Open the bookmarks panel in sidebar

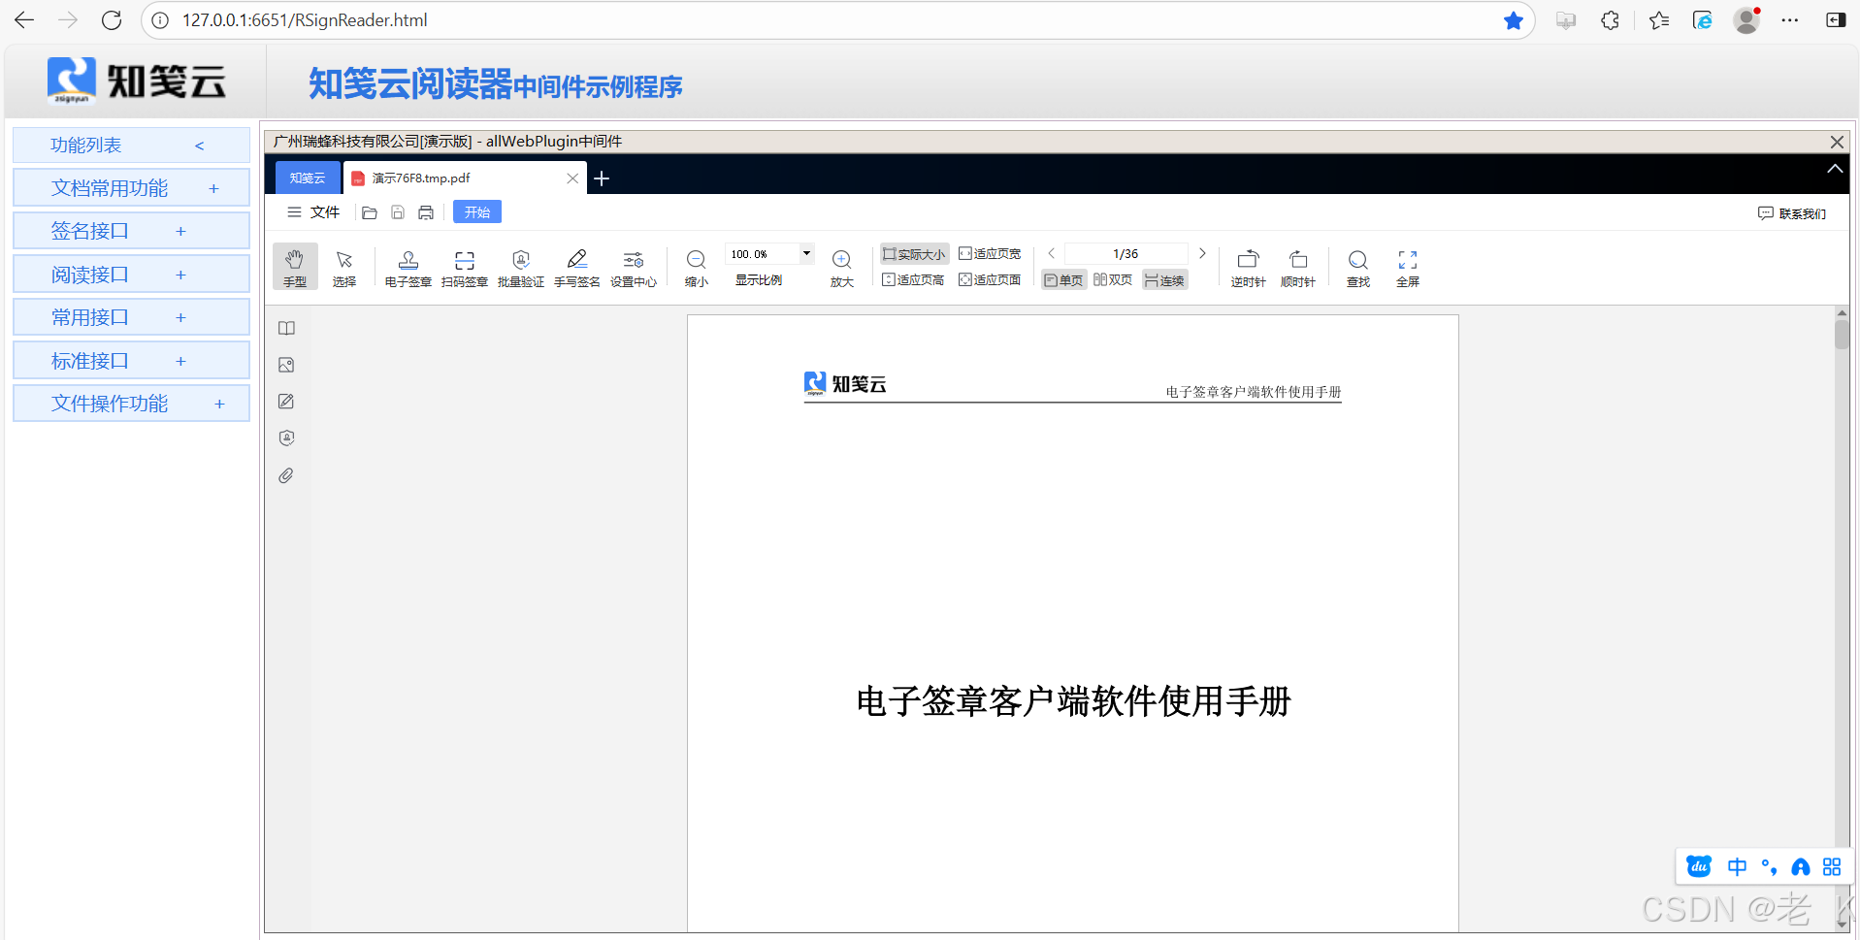pyautogui.click(x=286, y=328)
